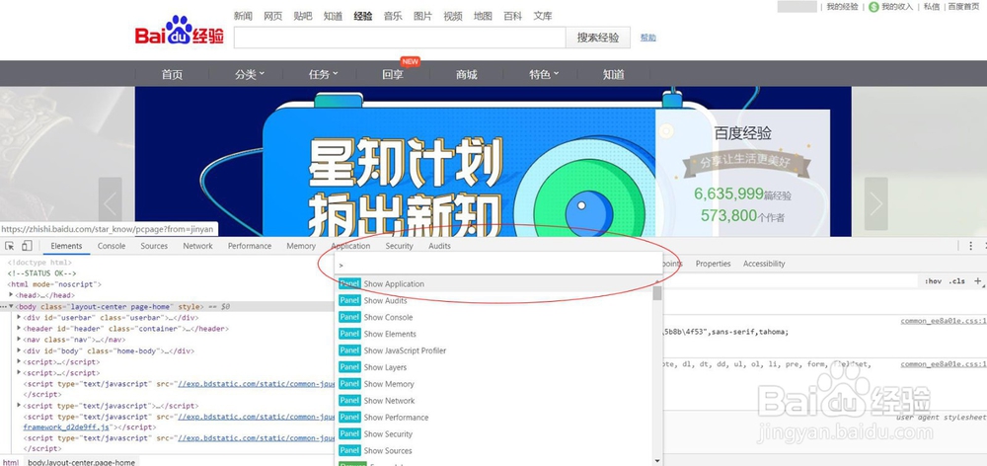This screenshot has height=466, width=987.
Task: Open the 任务 navigation dropdown
Action: pos(324,74)
